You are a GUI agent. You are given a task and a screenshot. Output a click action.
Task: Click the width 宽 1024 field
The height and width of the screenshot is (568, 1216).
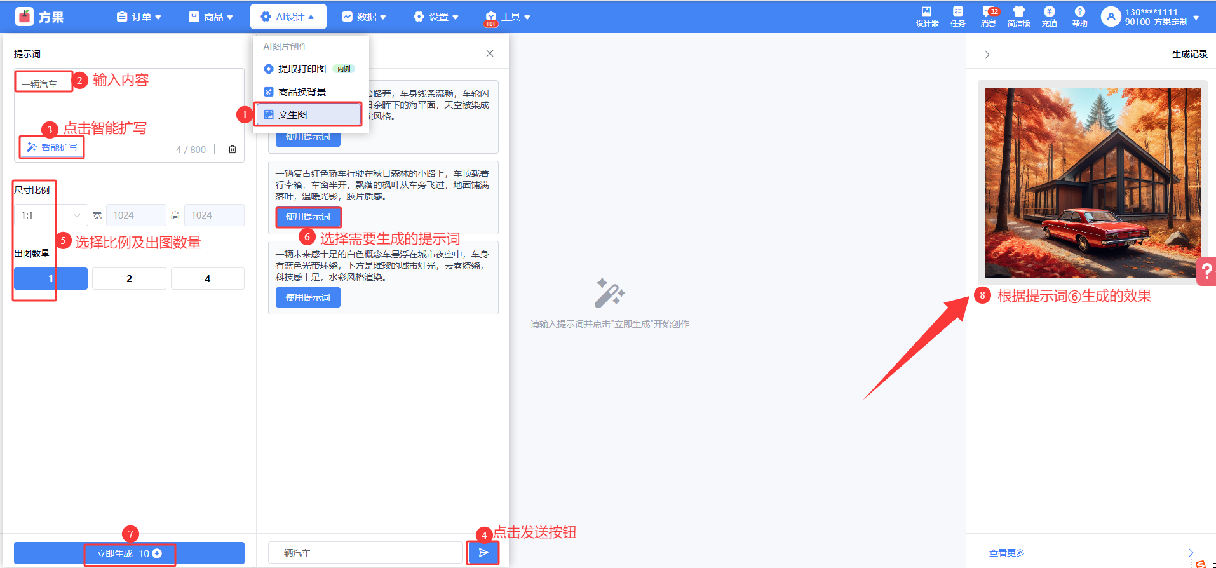pos(136,215)
